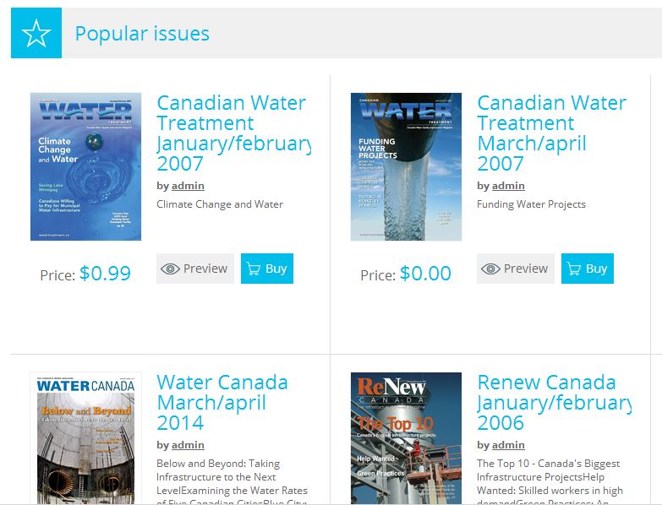Preview the March/april 2007 water issue
662x505 pixels.
point(516,269)
